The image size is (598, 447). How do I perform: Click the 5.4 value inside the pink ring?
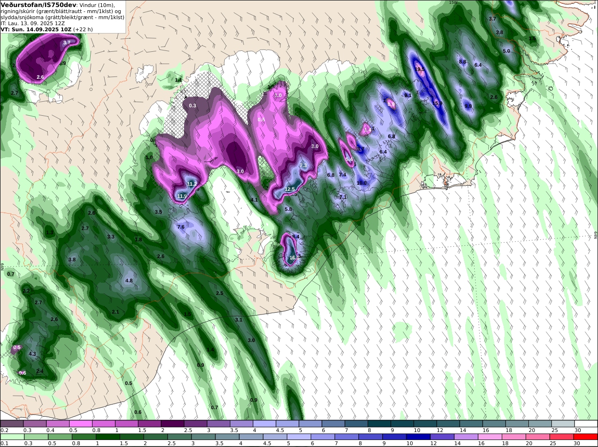(349, 160)
